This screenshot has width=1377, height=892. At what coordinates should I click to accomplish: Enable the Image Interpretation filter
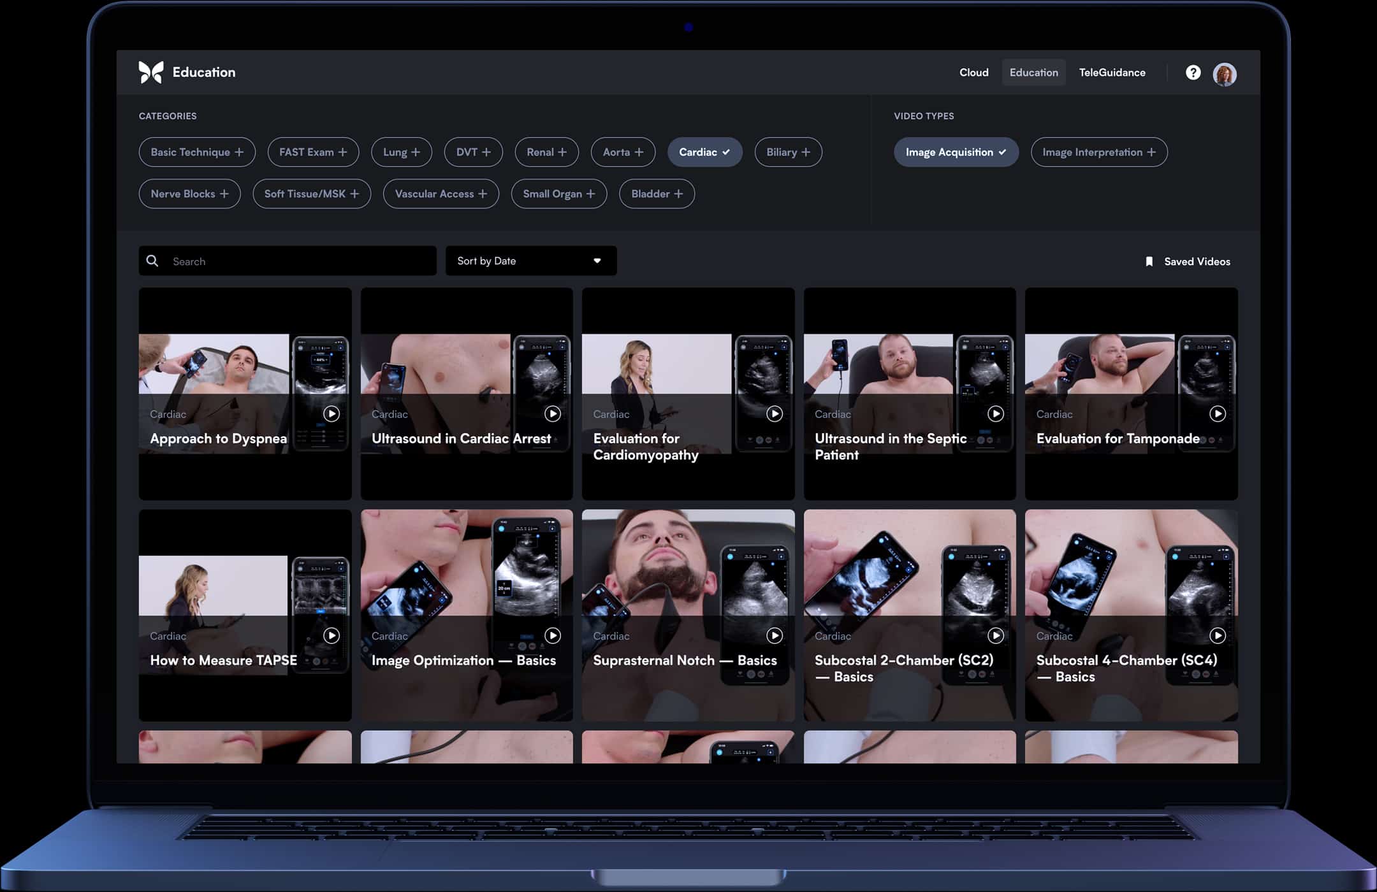point(1098,152)
